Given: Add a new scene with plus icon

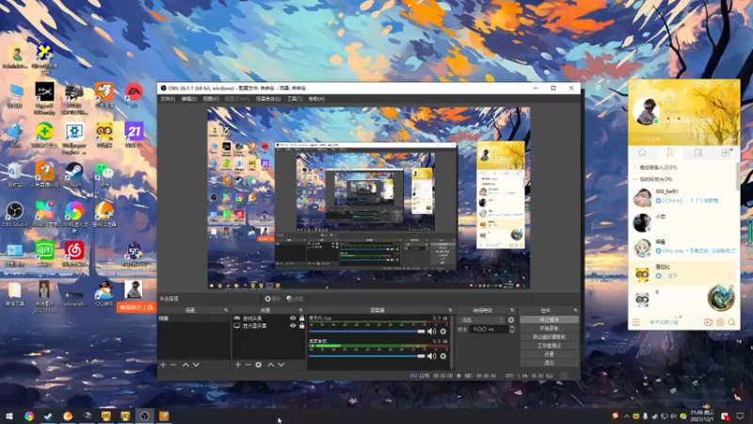Looking at the screenshot, I should 163,365.
